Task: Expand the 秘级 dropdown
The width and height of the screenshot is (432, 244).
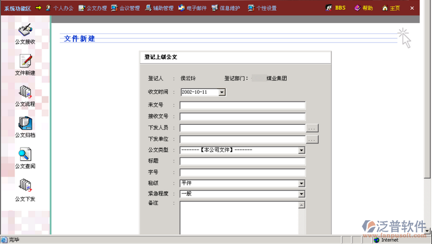Action: tap(302, 184)
